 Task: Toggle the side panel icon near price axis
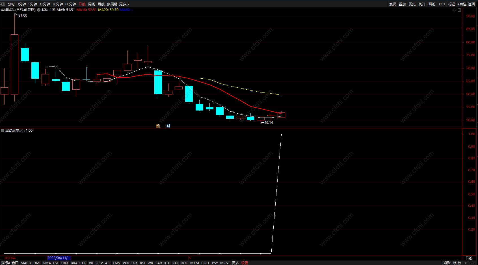pos(459,10)
